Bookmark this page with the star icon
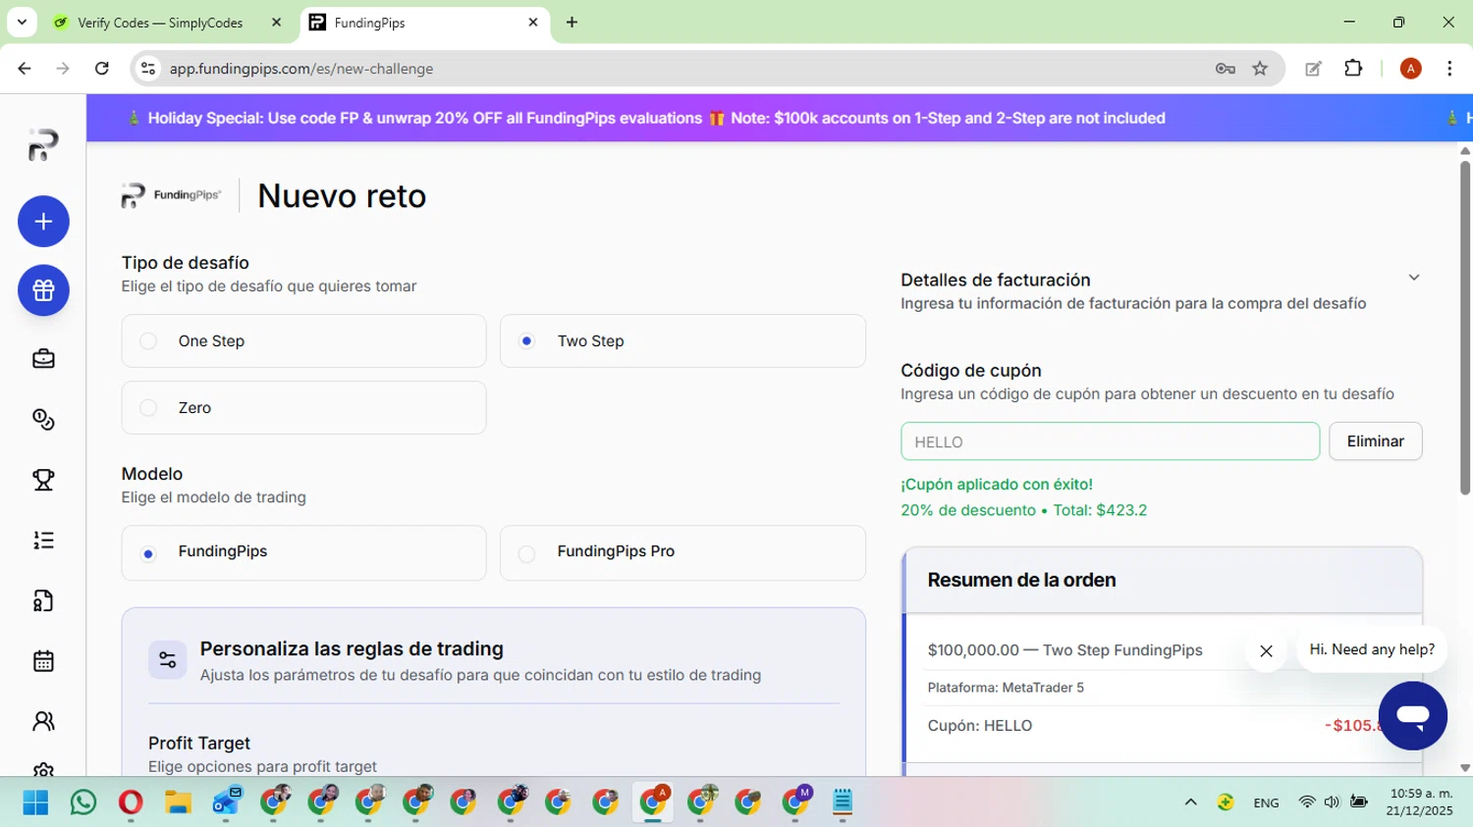Viewport: 1473px width, 827px height. coord(1260,69)
